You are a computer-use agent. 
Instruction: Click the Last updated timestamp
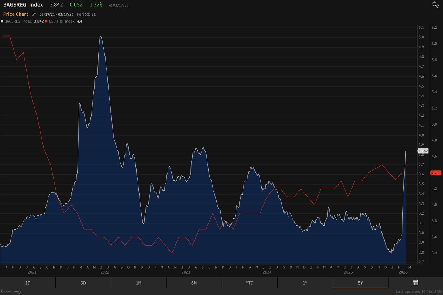pos(419,292)
